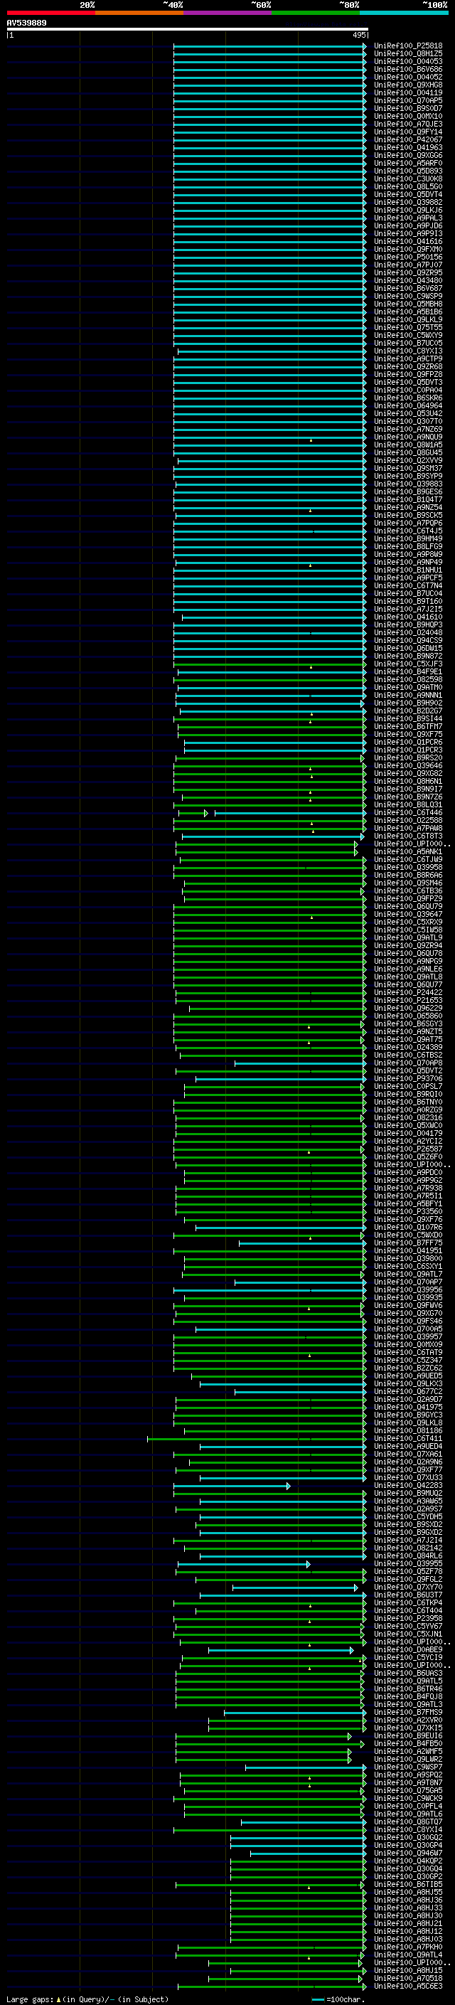Click the cyan ~100% identity legend segment

click(404, 13)
